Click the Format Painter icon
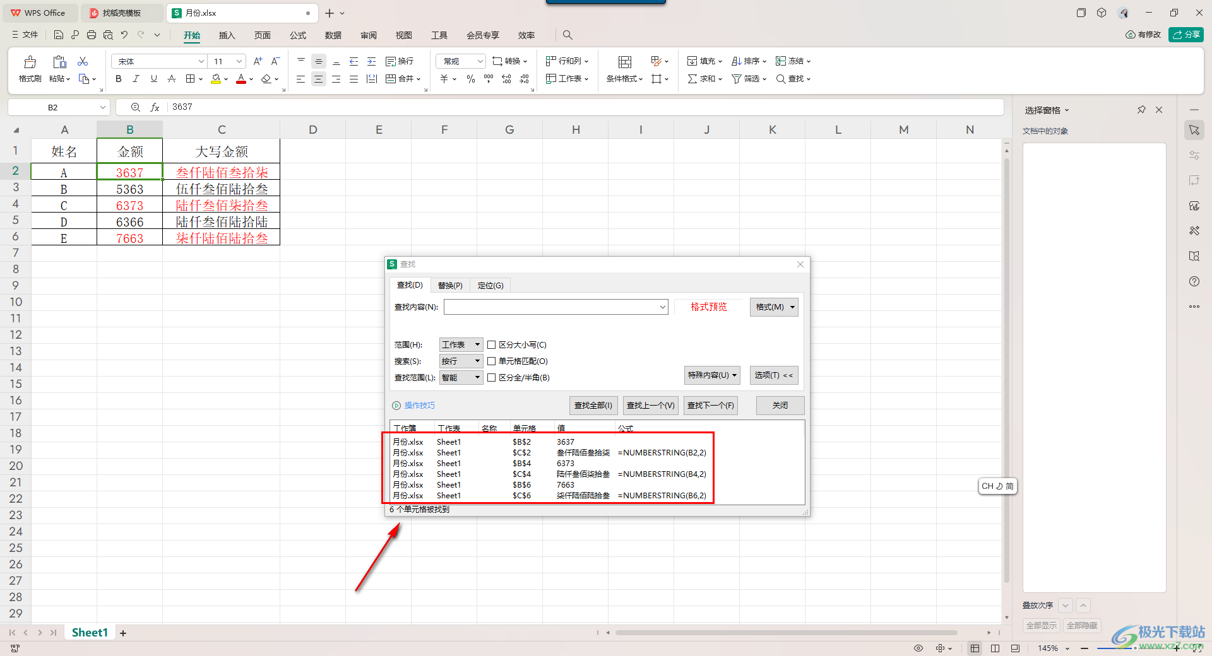The image size is (1212, 656). (30, 62)
